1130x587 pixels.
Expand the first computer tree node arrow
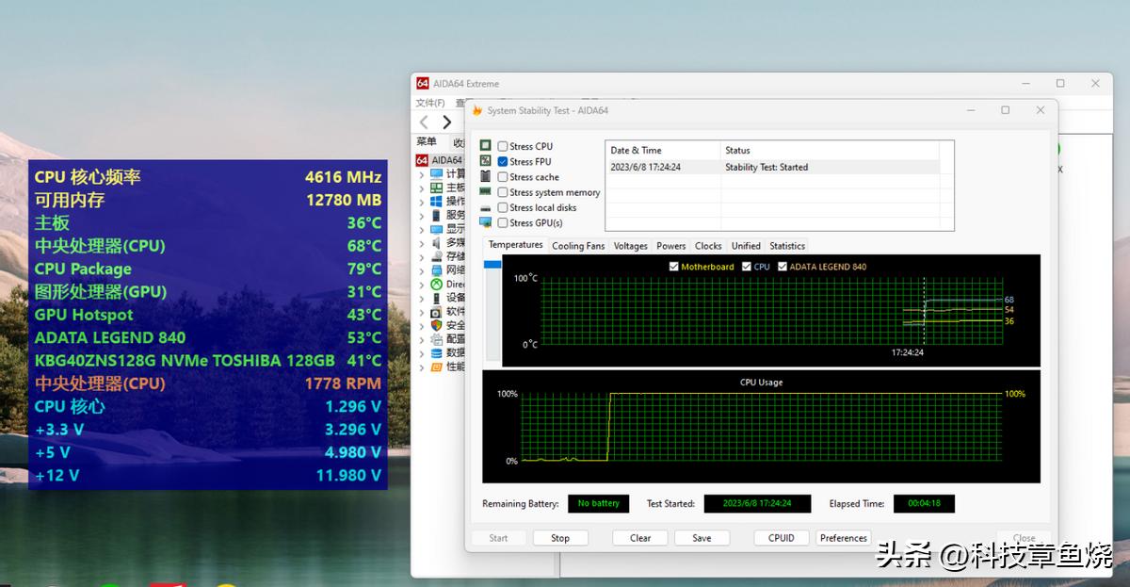(422, 174)
